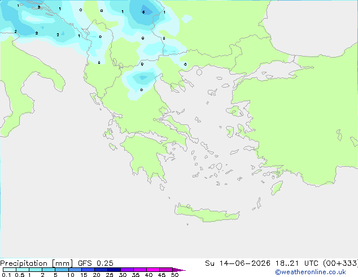Select the 0.5–1 mm legend swatch
Image resolution: width=358 pixels, height=277 pixels.
point(23,270)
